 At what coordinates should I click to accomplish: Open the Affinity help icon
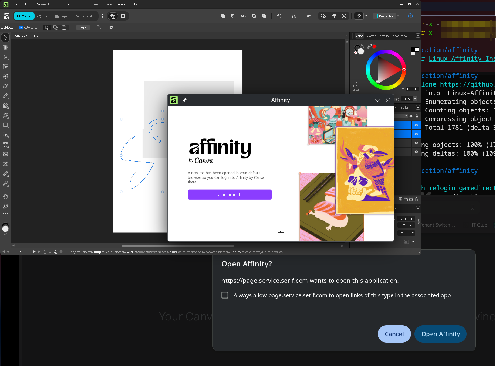pyautogui.click(x=410, y=16)
